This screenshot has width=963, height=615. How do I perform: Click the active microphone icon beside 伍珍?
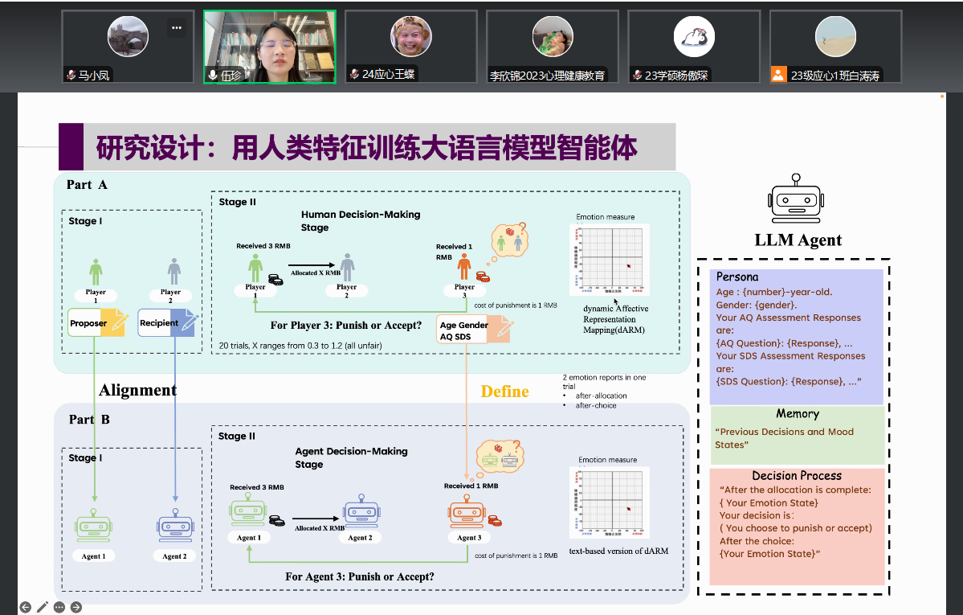213,76
